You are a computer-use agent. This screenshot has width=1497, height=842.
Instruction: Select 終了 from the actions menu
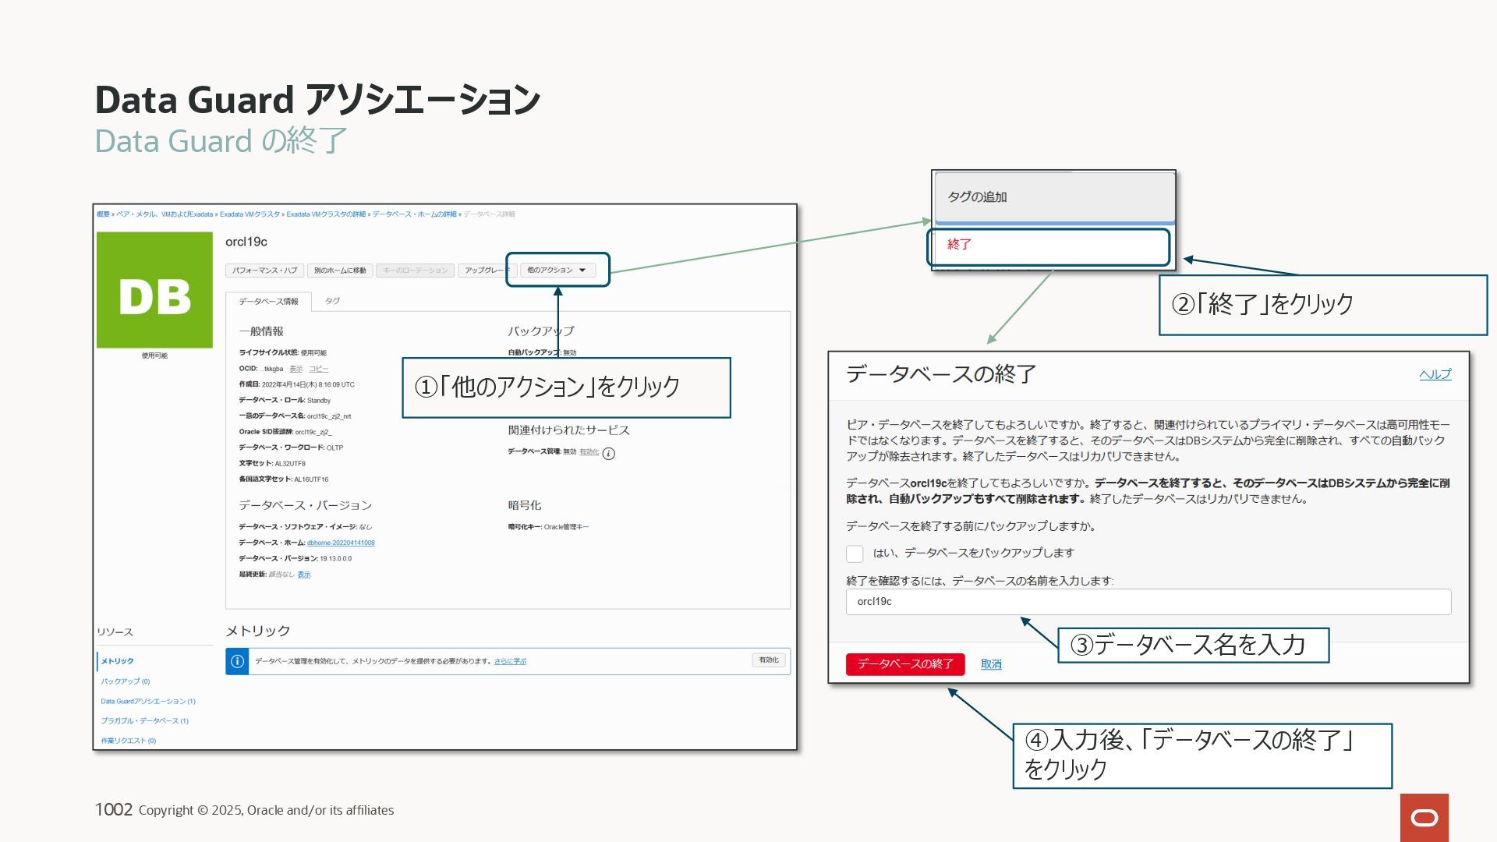point(959,245)
